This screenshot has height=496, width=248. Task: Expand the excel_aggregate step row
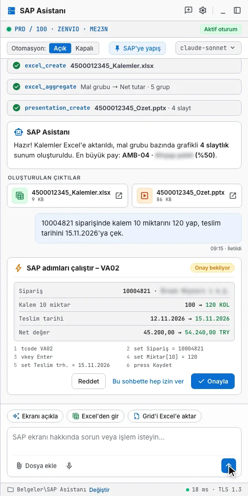click(124, 87)
